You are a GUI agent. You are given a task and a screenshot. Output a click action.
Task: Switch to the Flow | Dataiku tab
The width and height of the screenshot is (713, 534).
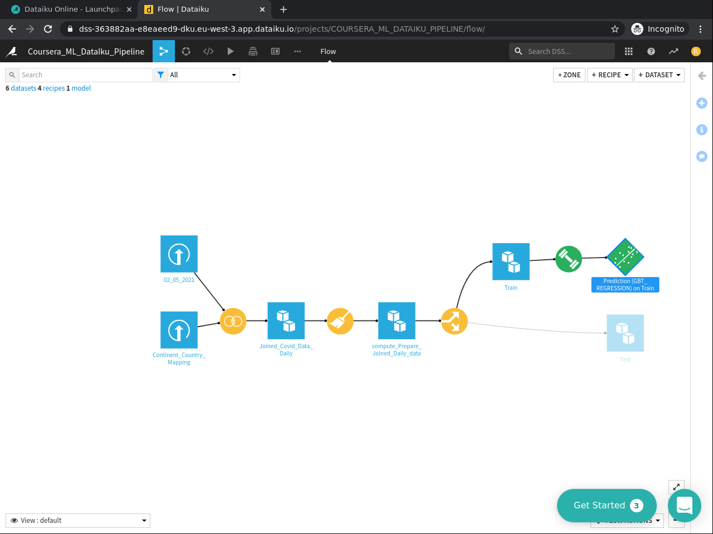[204, 9]
